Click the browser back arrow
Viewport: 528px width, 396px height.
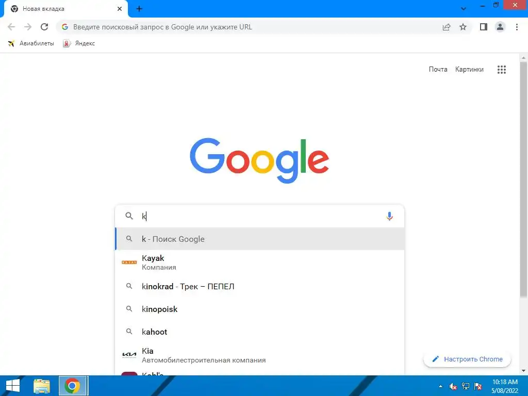point(11,27)
